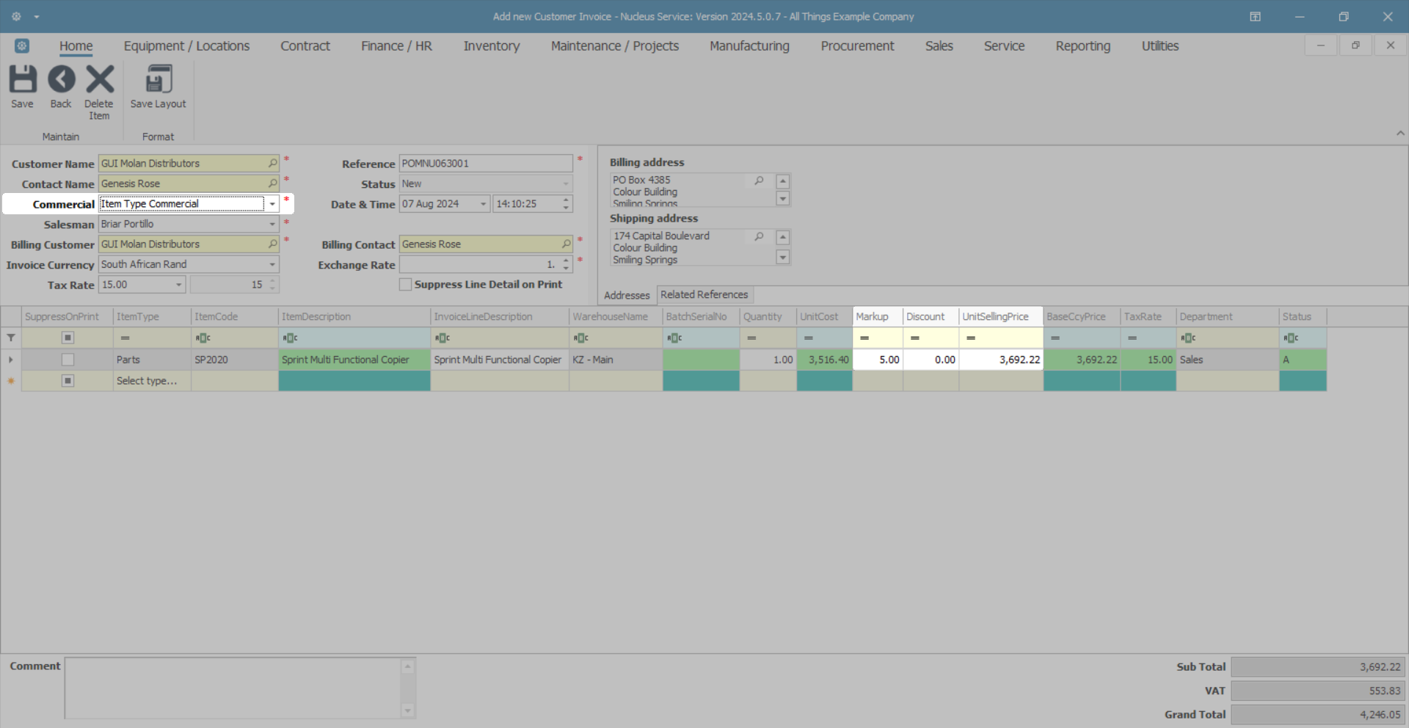Viewport: 1409px width, 728px height.
Task: Click the grid filter funnel icon
Action: point(11,338)
